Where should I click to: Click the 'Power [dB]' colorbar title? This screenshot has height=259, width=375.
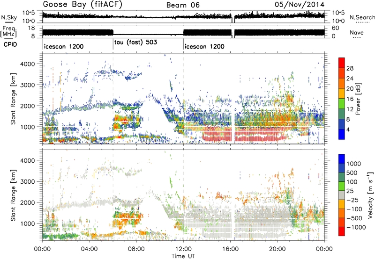click(358, 99)
